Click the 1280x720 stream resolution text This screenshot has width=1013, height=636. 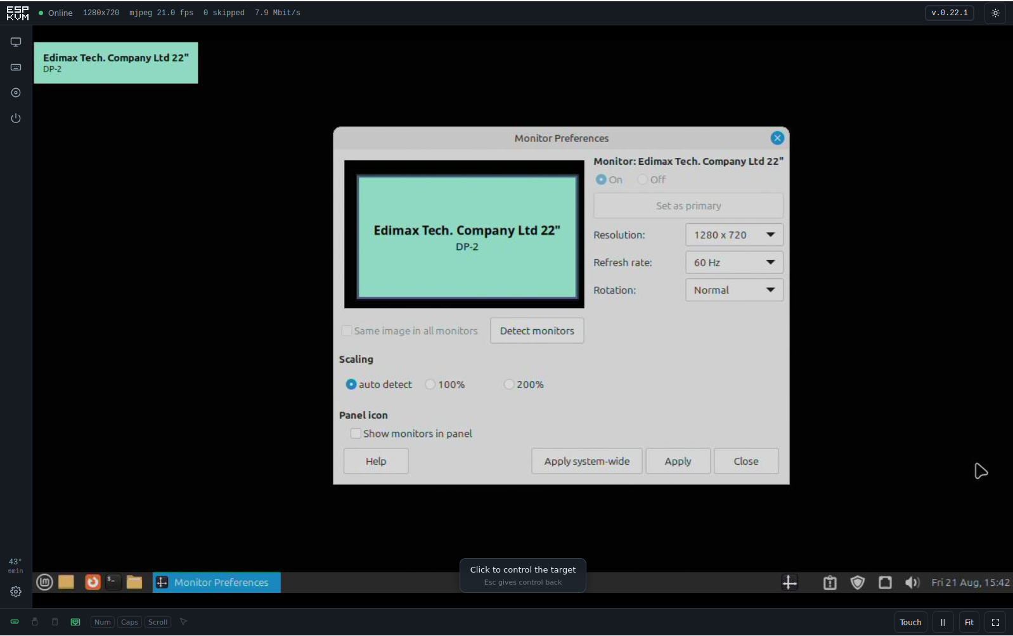click(x=101, y=13)
